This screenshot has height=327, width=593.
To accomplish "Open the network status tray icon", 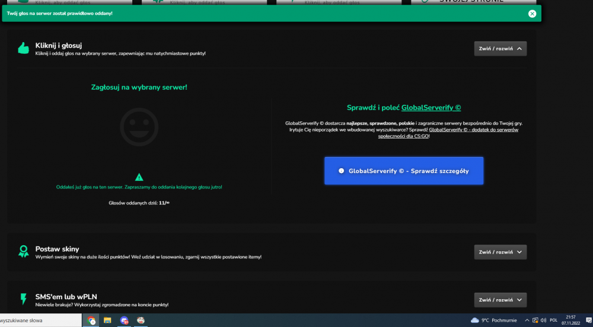I will tap(535, 320).
